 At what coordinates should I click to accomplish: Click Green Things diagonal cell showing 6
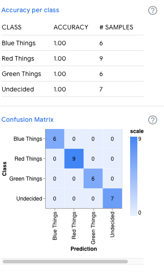[93, 179]
